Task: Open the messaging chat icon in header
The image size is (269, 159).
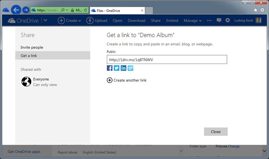Action: [219, 21]
